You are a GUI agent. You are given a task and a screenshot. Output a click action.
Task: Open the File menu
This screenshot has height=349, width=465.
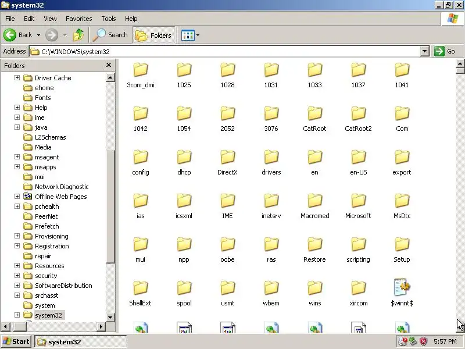pos(10,19)
